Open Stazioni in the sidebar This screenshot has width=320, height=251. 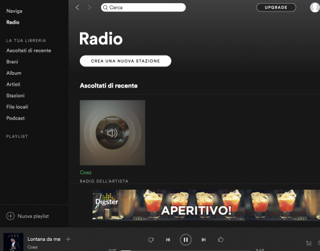pyautogui.click(x=15, y=96)
